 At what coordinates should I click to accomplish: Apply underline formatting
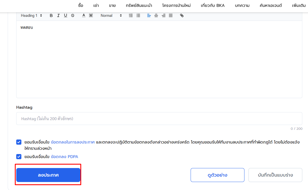click(66, 16)
